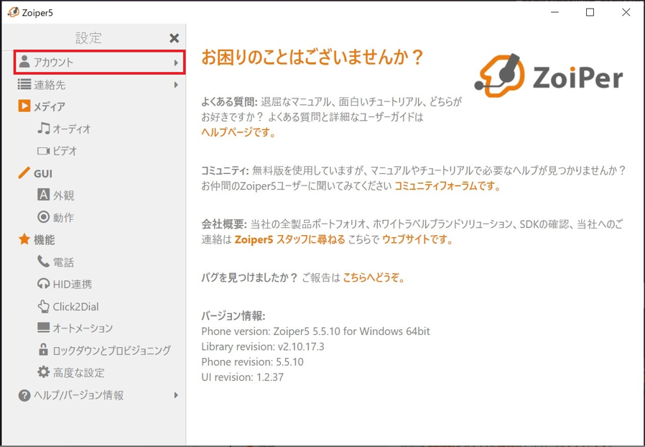Image resolution: width=645 pixels, height=447 pixels.
Task: Click the orange メディア play icon
Action: (24, 106)
